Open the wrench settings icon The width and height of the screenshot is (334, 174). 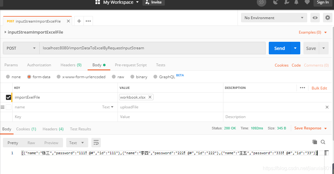tap(287, 2)
